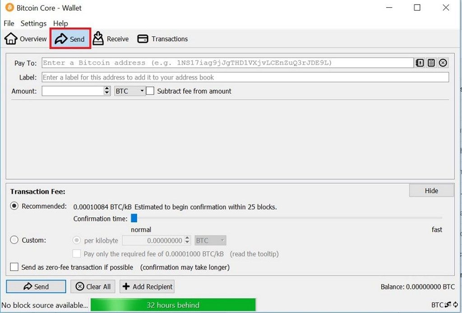
Task: Enable Send as zero-fee transaction if possible
Action: 14,267
